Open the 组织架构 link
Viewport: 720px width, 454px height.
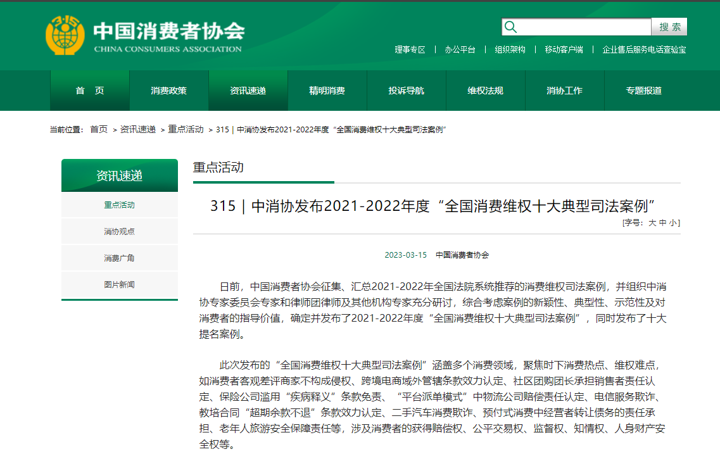[x=510, y=49]
